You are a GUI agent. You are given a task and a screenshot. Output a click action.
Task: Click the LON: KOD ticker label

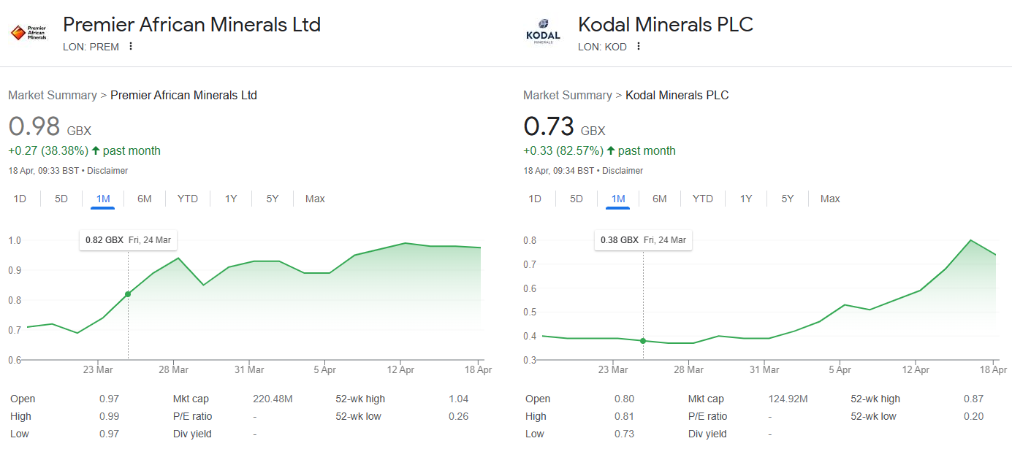click(602, 47)
